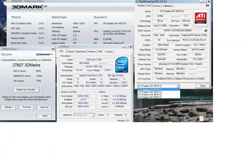Open the SPD tab in CPU-Z
248x155 pixels.
tap(100, 51)
